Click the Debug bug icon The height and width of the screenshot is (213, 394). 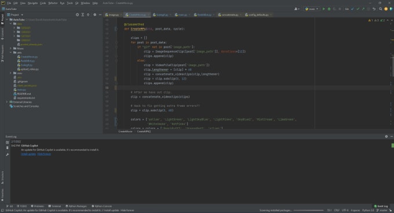click(x=329, y=9)
